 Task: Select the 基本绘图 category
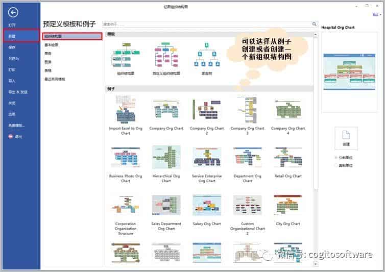[52, 45]
